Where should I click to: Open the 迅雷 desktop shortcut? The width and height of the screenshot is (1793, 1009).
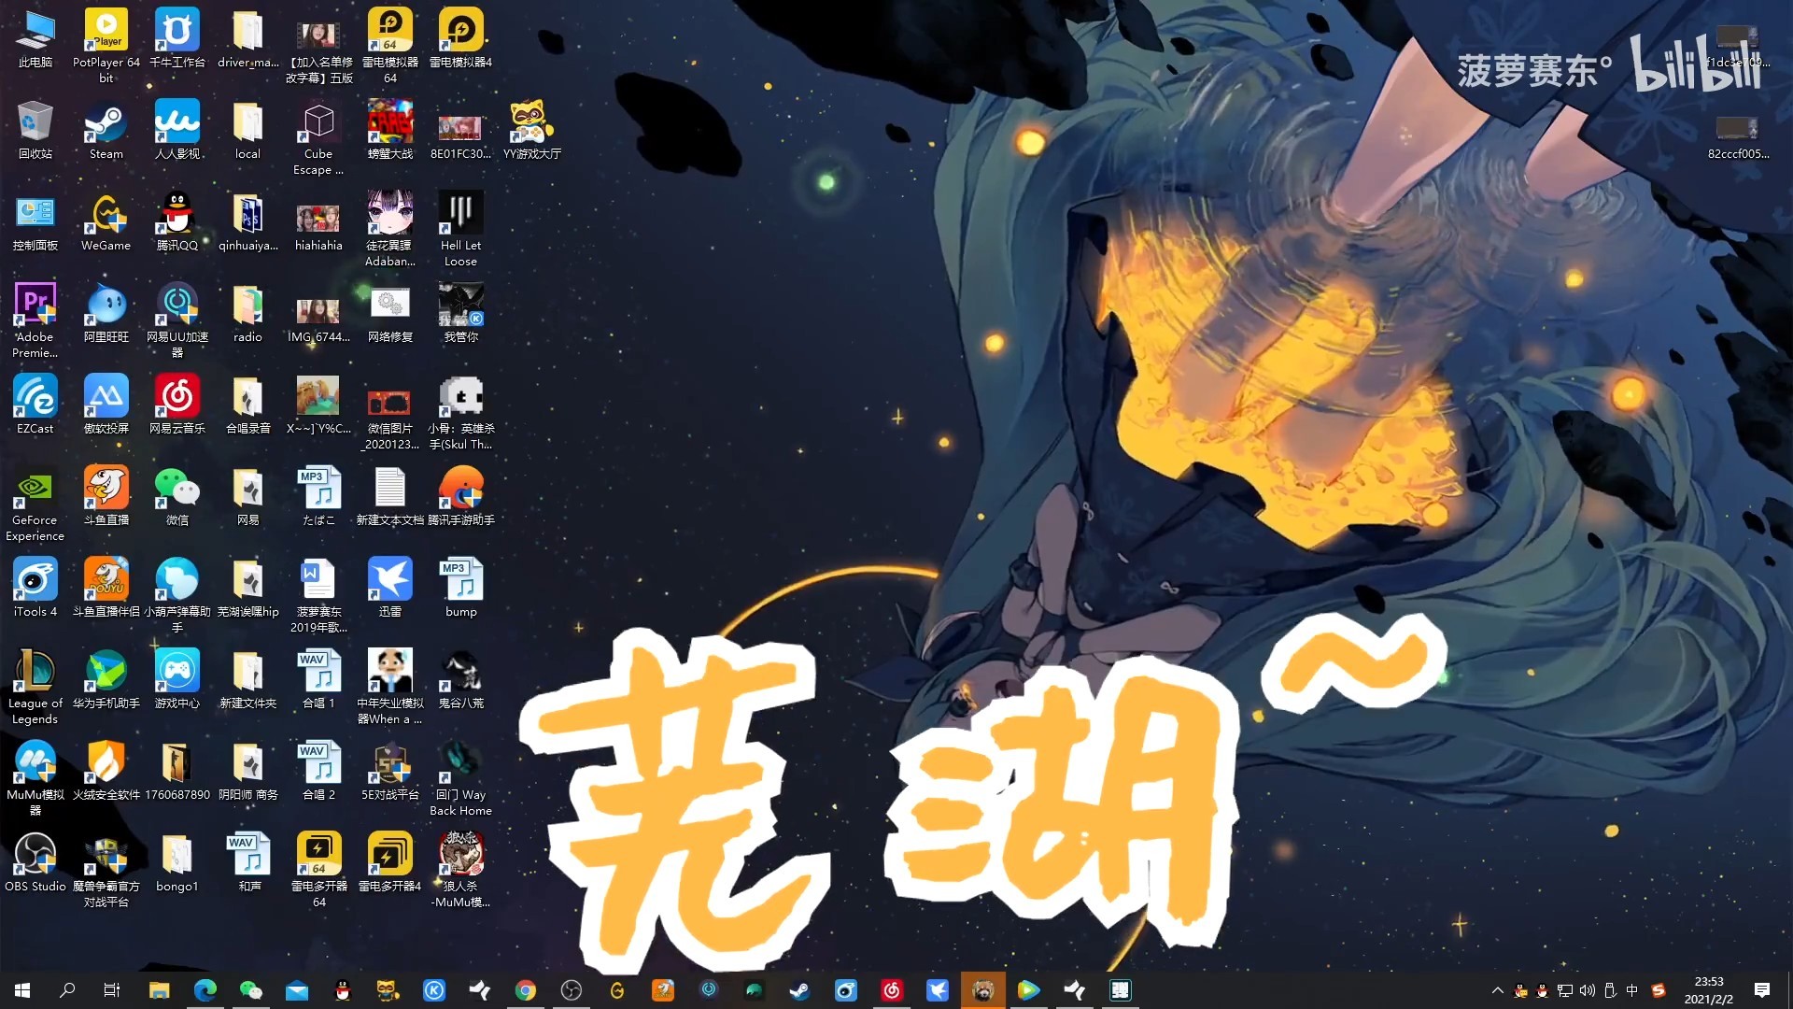(x=390, y=587)
